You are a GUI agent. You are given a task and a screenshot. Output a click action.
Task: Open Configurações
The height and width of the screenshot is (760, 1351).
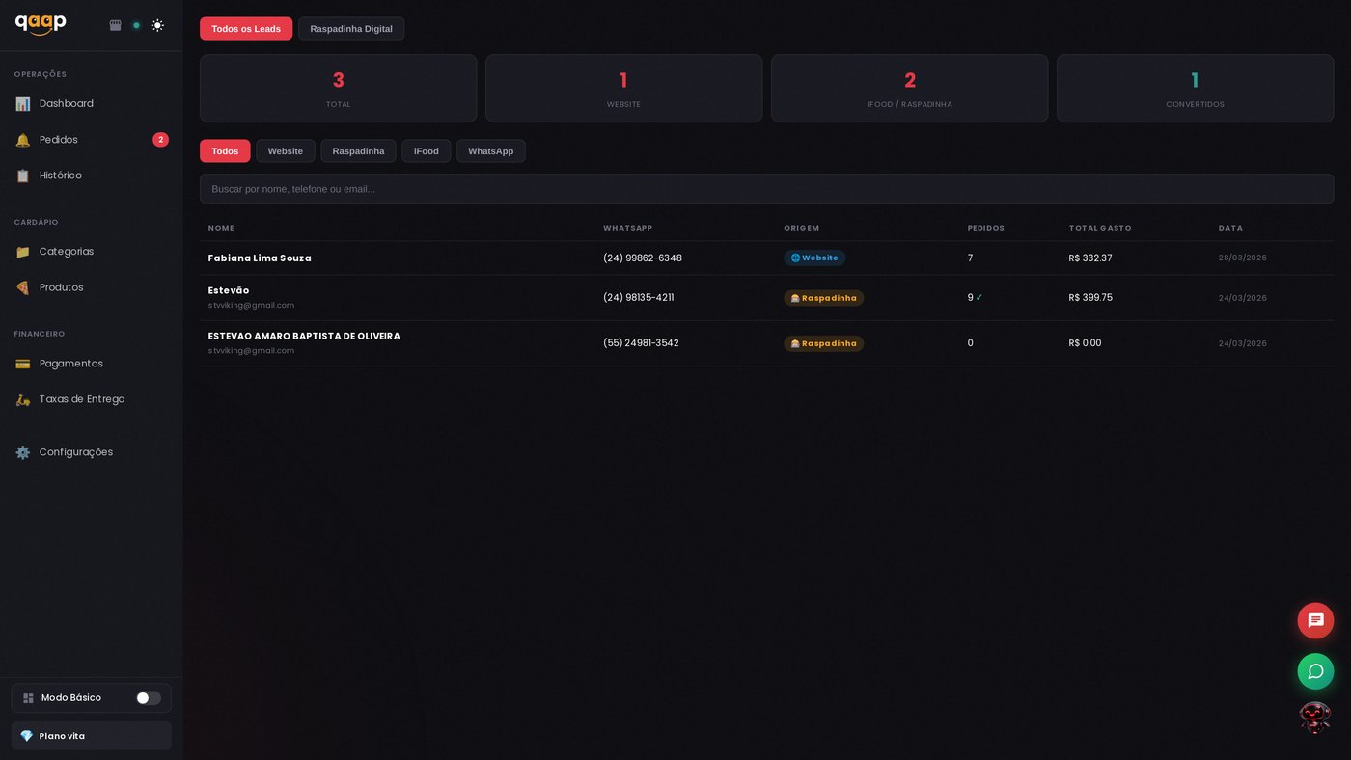click(91, 452)
